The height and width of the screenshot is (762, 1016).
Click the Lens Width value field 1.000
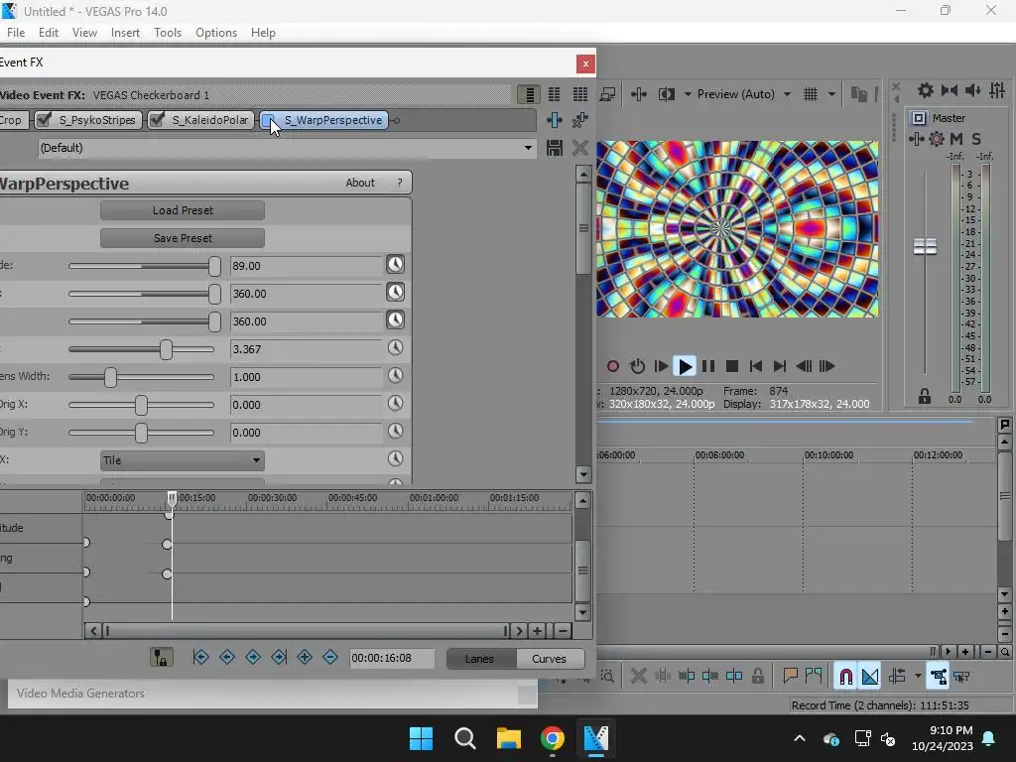coord(306,376)
